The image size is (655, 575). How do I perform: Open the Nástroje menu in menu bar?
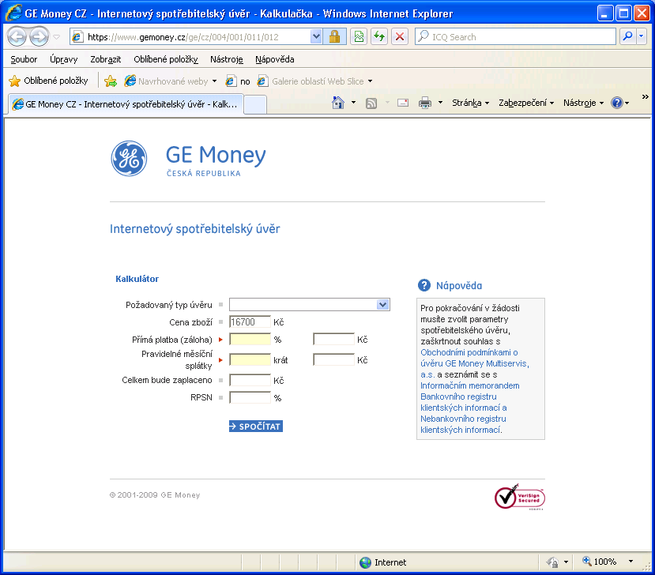coord(227,59)
